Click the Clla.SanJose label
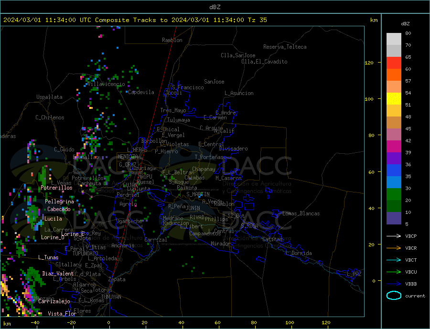 [238, 55]
